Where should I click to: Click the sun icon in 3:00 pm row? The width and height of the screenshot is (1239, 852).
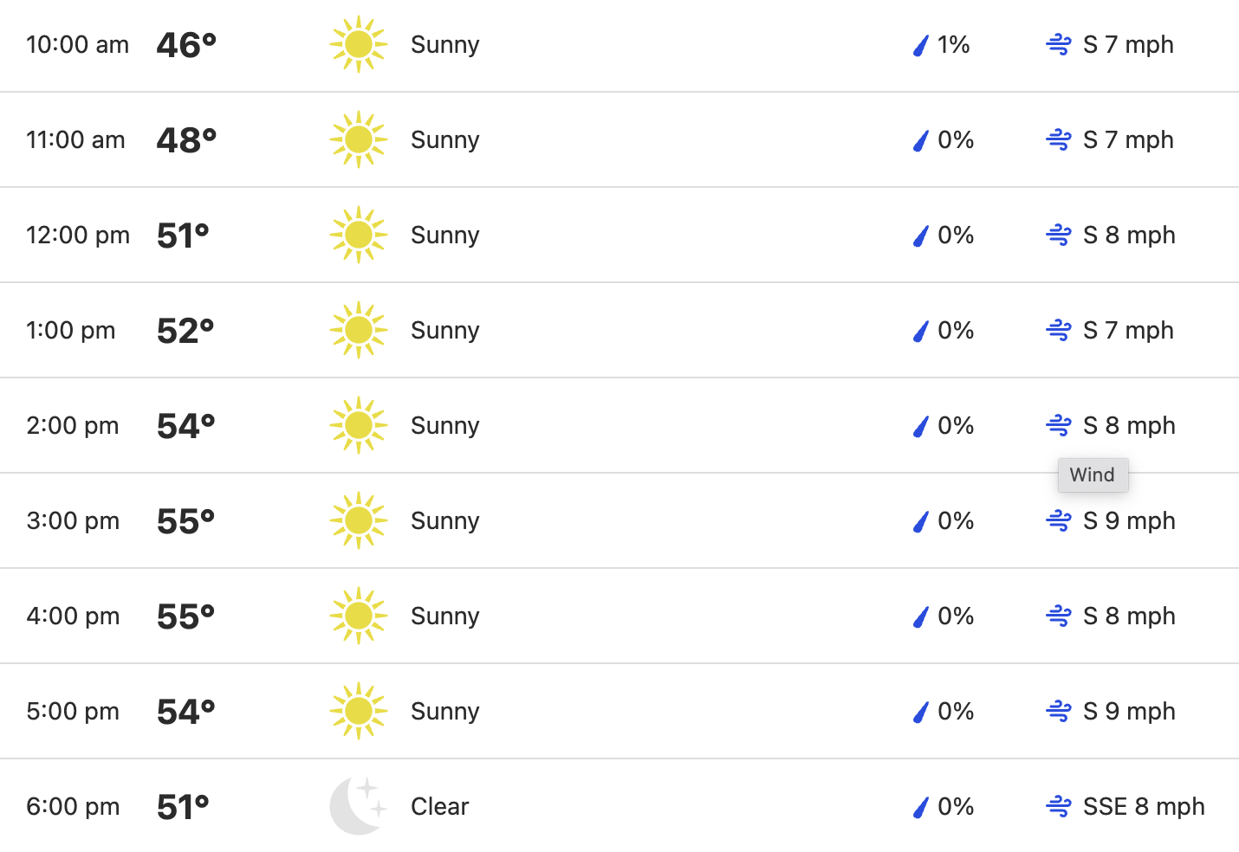coord(358,520)
